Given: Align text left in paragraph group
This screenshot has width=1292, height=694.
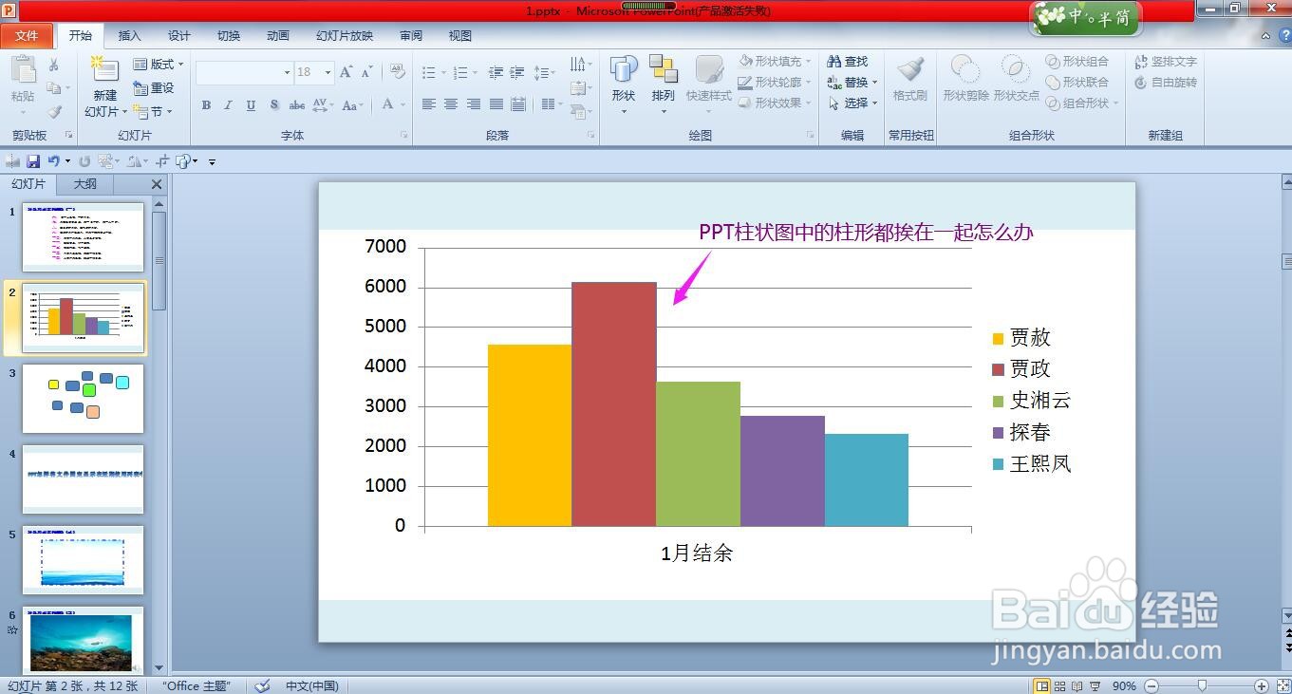Looking at the screenshot, I should (429, 103).
